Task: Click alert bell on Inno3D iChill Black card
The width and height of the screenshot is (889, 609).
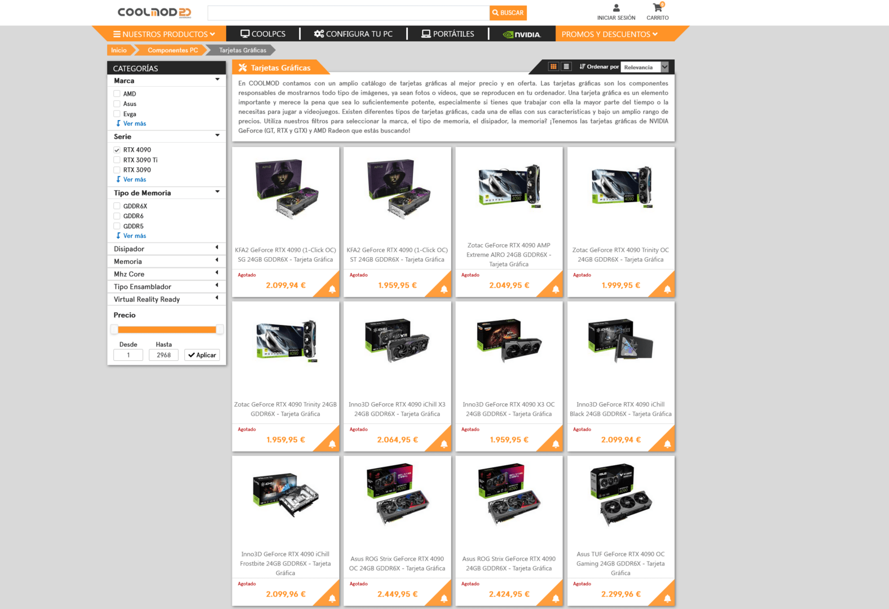Action: click(x=667, y=444)
